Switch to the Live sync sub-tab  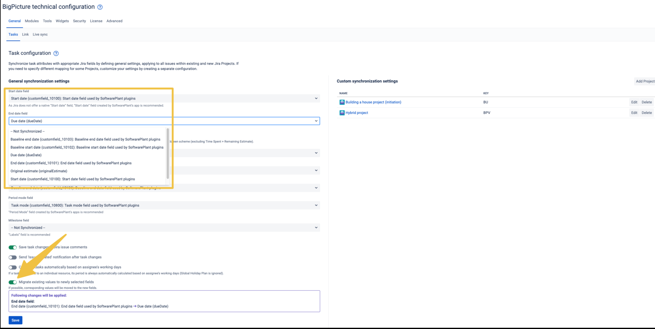(40, 35)
